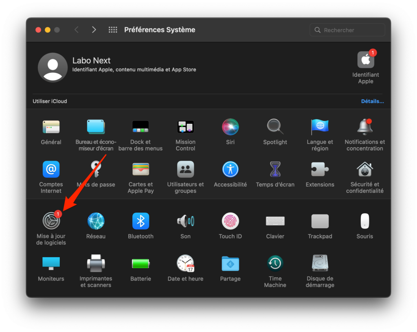Open Touch ID preferences
Viewport: 417px width, 332px height.
click(230, 221)
